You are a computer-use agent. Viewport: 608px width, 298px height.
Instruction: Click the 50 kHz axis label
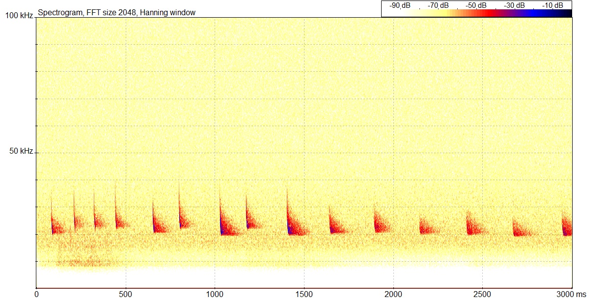(21, 151)
